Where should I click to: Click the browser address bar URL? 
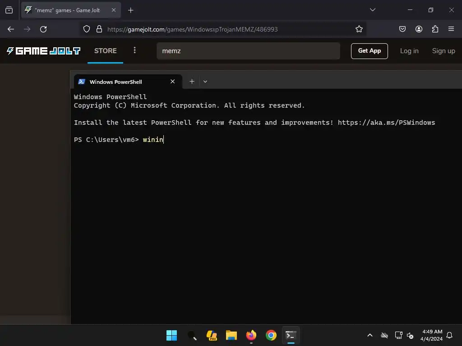coord(192,29)
